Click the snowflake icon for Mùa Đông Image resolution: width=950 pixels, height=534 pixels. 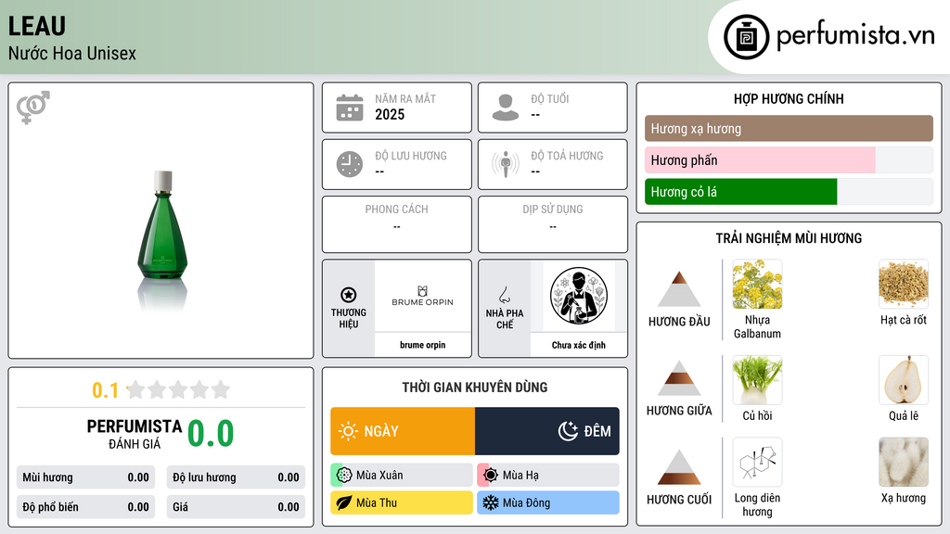pyautogui.click(x=491, y=502)
